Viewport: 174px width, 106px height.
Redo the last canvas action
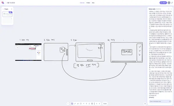tap(99, 104)
